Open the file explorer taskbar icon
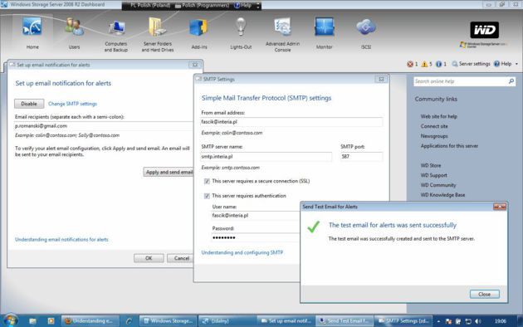The image size is (523, 327). (x=32, y=321)
